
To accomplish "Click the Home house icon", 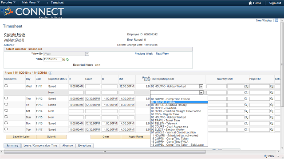I will [250, 3].
